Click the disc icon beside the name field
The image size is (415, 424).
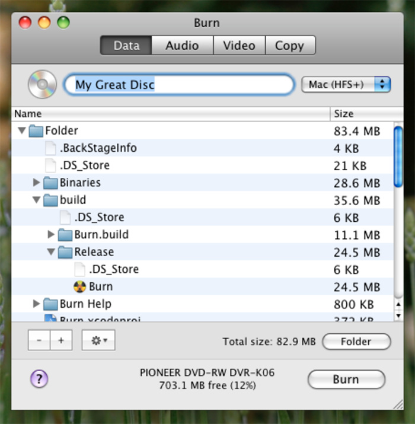tap(42, 85)
